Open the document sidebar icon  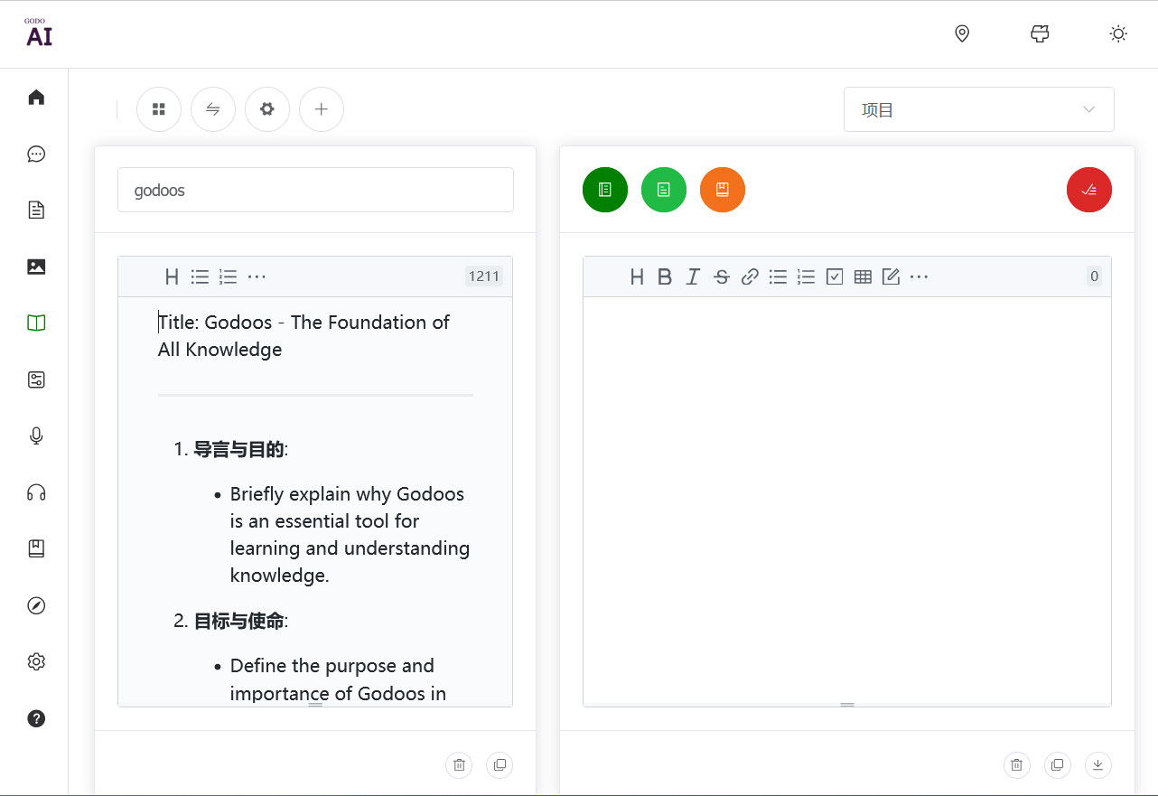click(x=36, y=210)
